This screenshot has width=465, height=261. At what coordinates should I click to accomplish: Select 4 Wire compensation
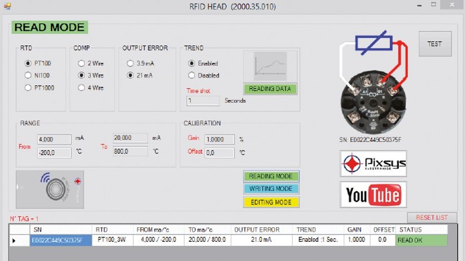(81, 87)
